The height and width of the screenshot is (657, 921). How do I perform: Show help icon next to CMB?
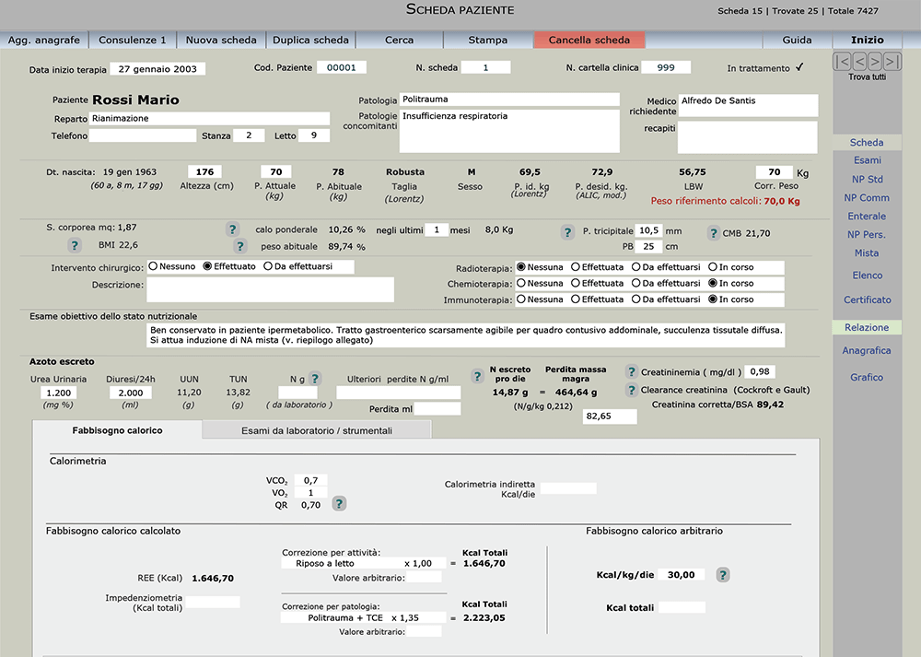[x=713, y=233]
